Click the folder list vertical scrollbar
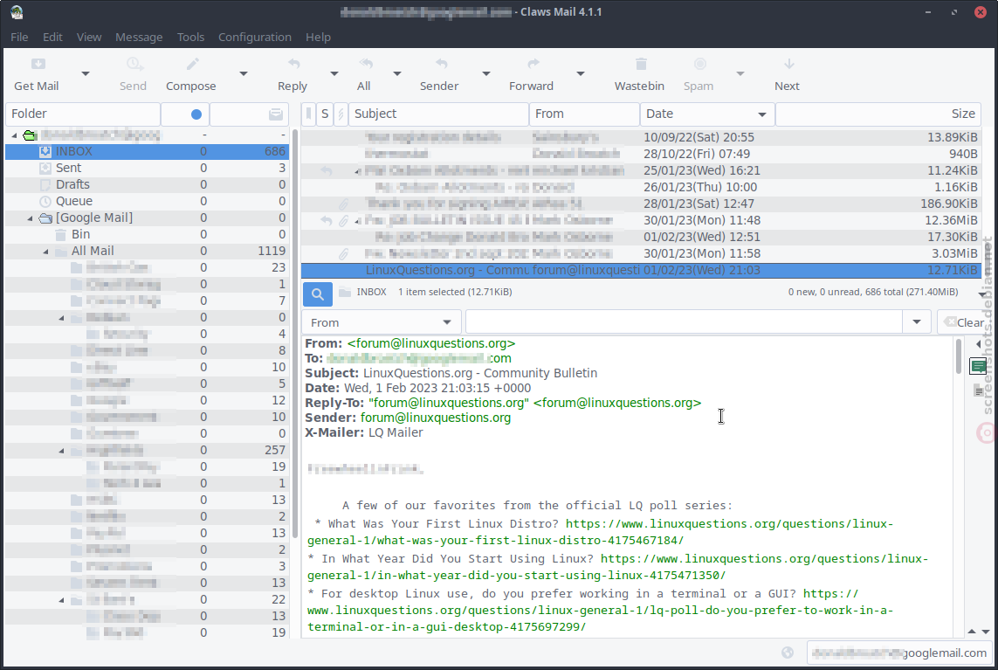998x670 pixels. point(295,333)
